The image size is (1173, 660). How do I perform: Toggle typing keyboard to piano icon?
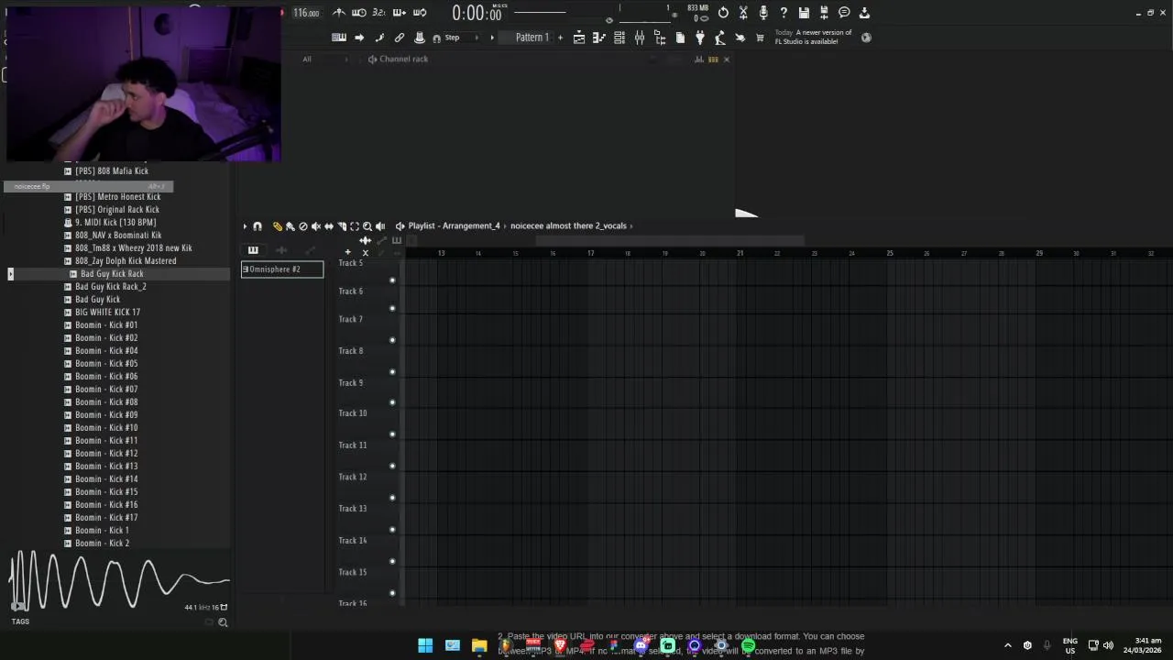click(339, 38)
